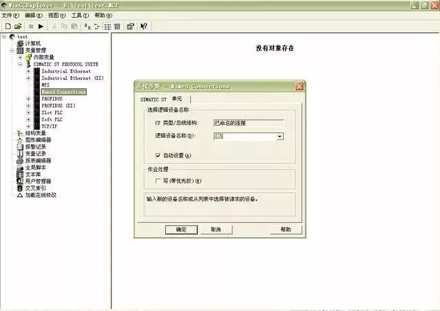Open the 工具 menu

tap(80, 14)
